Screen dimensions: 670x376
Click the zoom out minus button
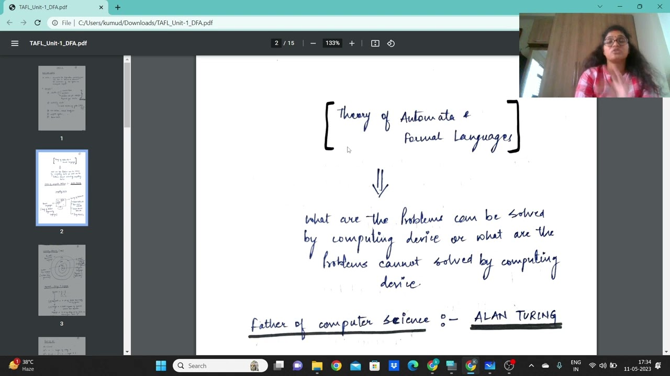tap(313, 43)
